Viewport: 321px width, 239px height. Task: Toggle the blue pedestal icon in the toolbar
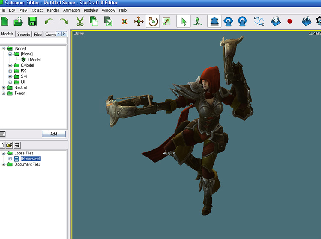[214, 21]
